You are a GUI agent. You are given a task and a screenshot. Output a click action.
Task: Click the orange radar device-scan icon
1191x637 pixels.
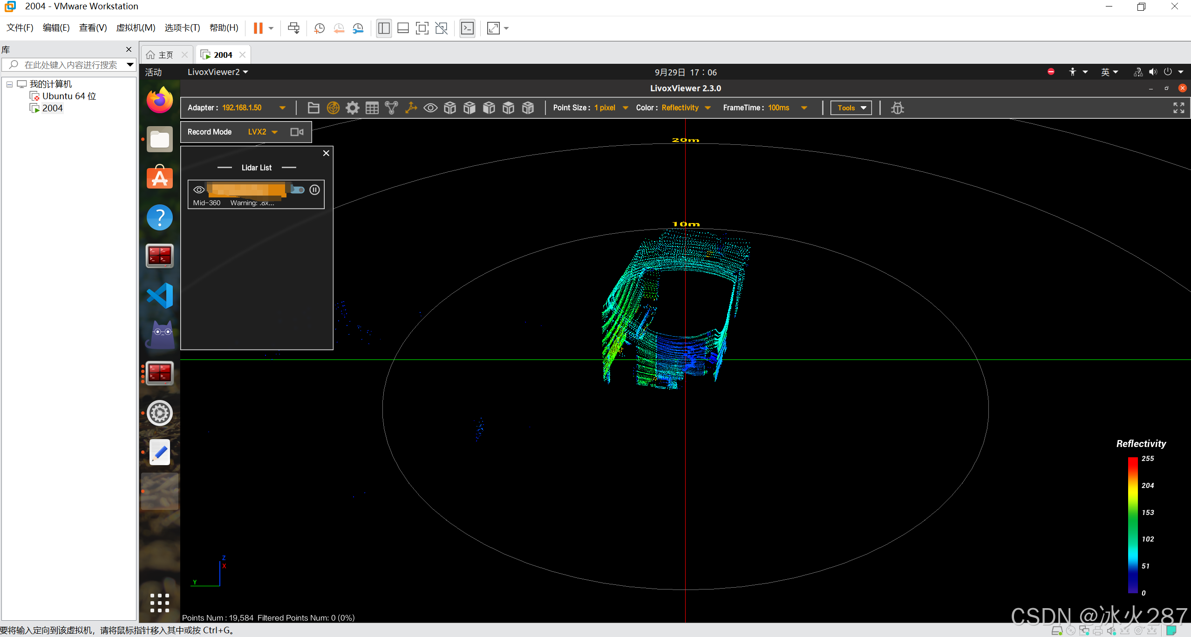pyautogui.click(x=333, y=108)
